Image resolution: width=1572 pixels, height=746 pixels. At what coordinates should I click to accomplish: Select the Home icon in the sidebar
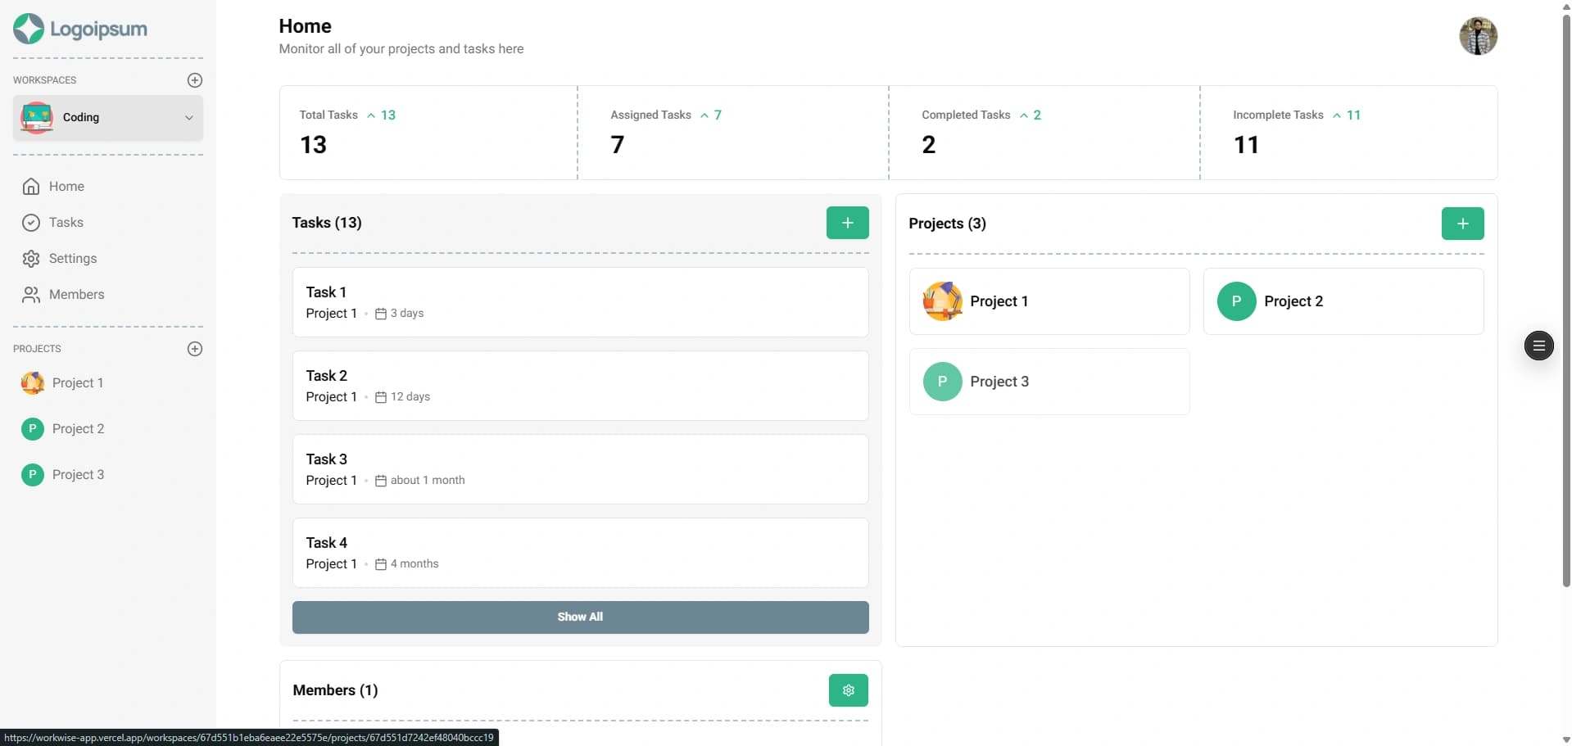pos(30,186)
